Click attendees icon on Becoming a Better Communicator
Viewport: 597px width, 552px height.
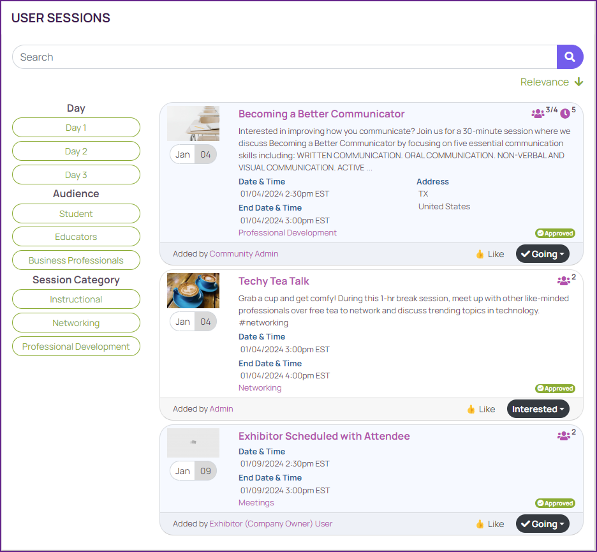[x=538, y=114]
